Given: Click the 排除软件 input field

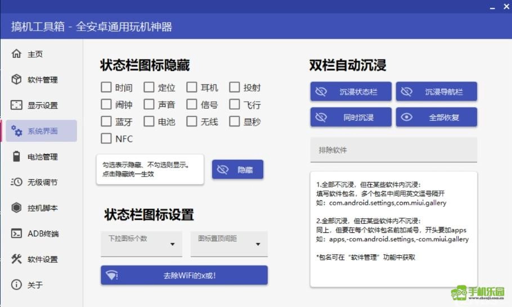Looking at the screenshot, I should [393, 150].
